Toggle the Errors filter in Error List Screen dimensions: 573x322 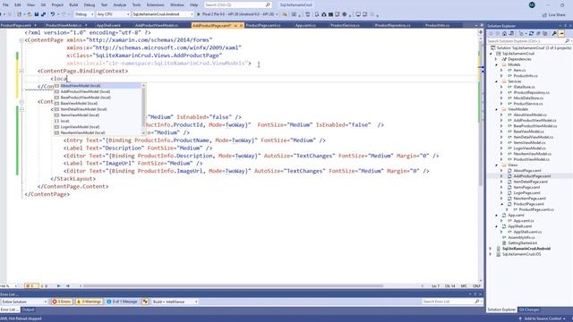coord(62,301)
